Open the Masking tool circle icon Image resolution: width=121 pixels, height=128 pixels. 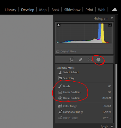tap(99, 60)
